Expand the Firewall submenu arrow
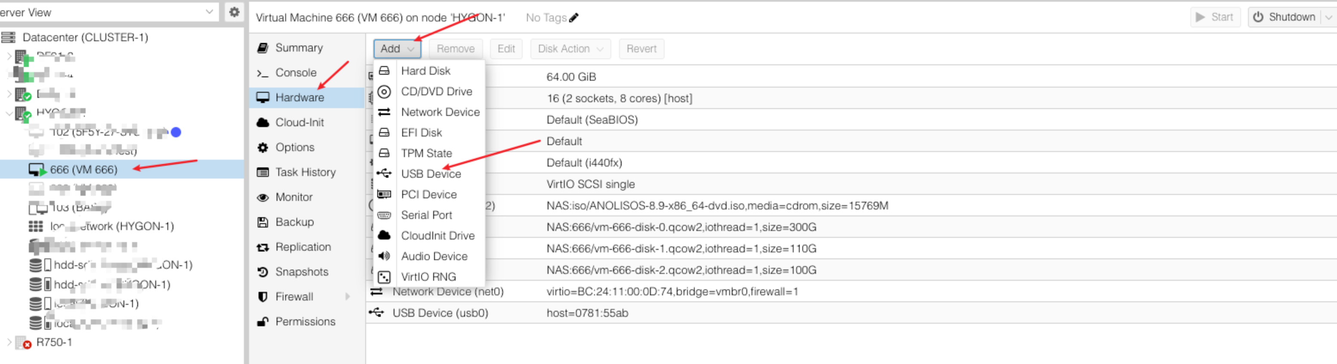 (348, 296)
